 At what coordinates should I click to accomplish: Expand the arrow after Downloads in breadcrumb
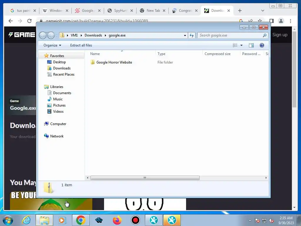pyautogui.click(x=106, y=35)
